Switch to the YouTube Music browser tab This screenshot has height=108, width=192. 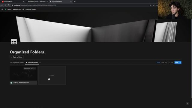12,2
